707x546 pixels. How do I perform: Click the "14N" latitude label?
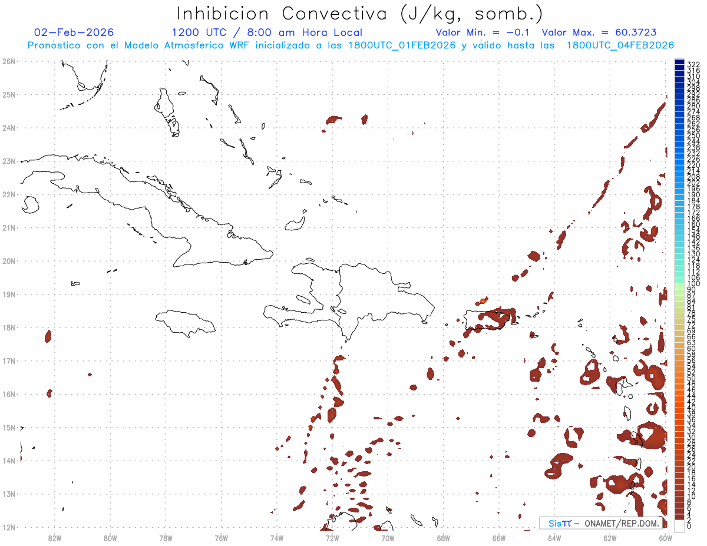pos(9,461)
